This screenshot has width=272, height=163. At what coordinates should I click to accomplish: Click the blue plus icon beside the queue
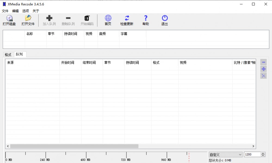[x=263, y=69]
